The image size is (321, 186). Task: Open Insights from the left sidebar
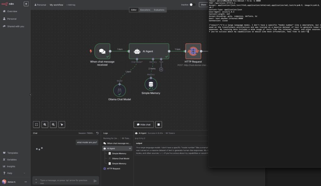click(11, 166)
